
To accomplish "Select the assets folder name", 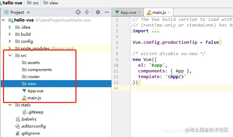I will tap(34, 63).
